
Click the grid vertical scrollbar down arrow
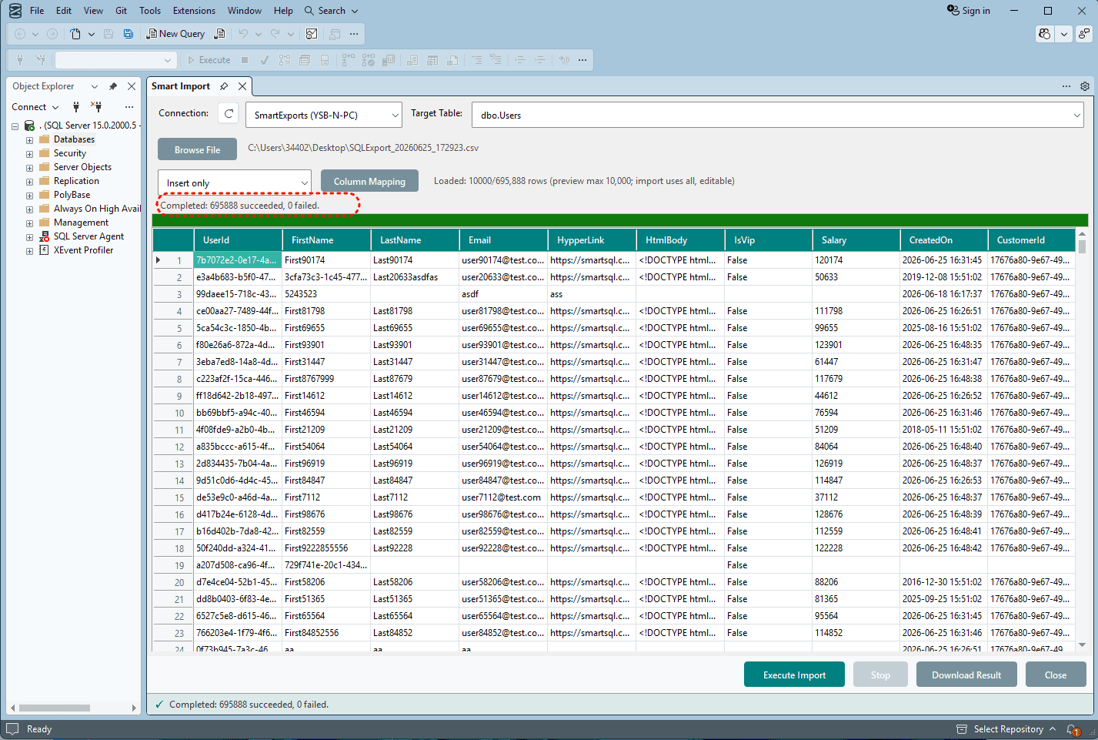tap(1082, 645)
